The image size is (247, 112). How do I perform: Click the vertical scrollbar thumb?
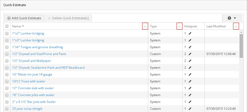coord(241,46)
